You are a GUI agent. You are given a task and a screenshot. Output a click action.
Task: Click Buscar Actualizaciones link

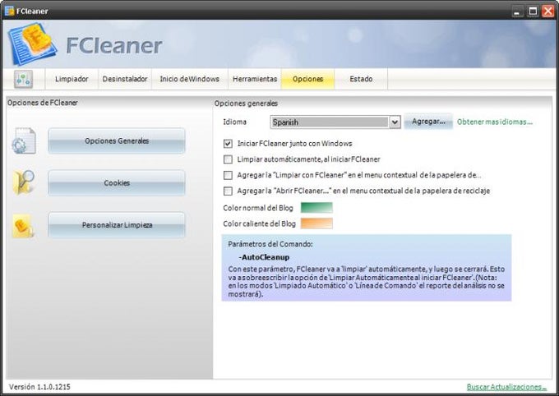tap(506, 387)
